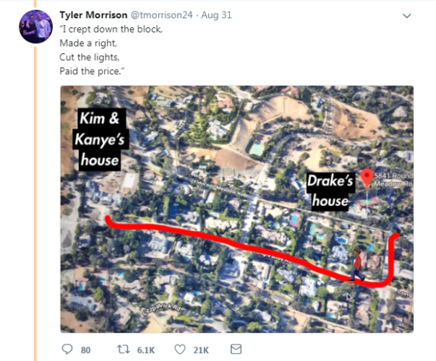The width and height of the screenshot is (436, 361).
Task: Open the @tmorrison24 handle link
Action: click(160, 15)
